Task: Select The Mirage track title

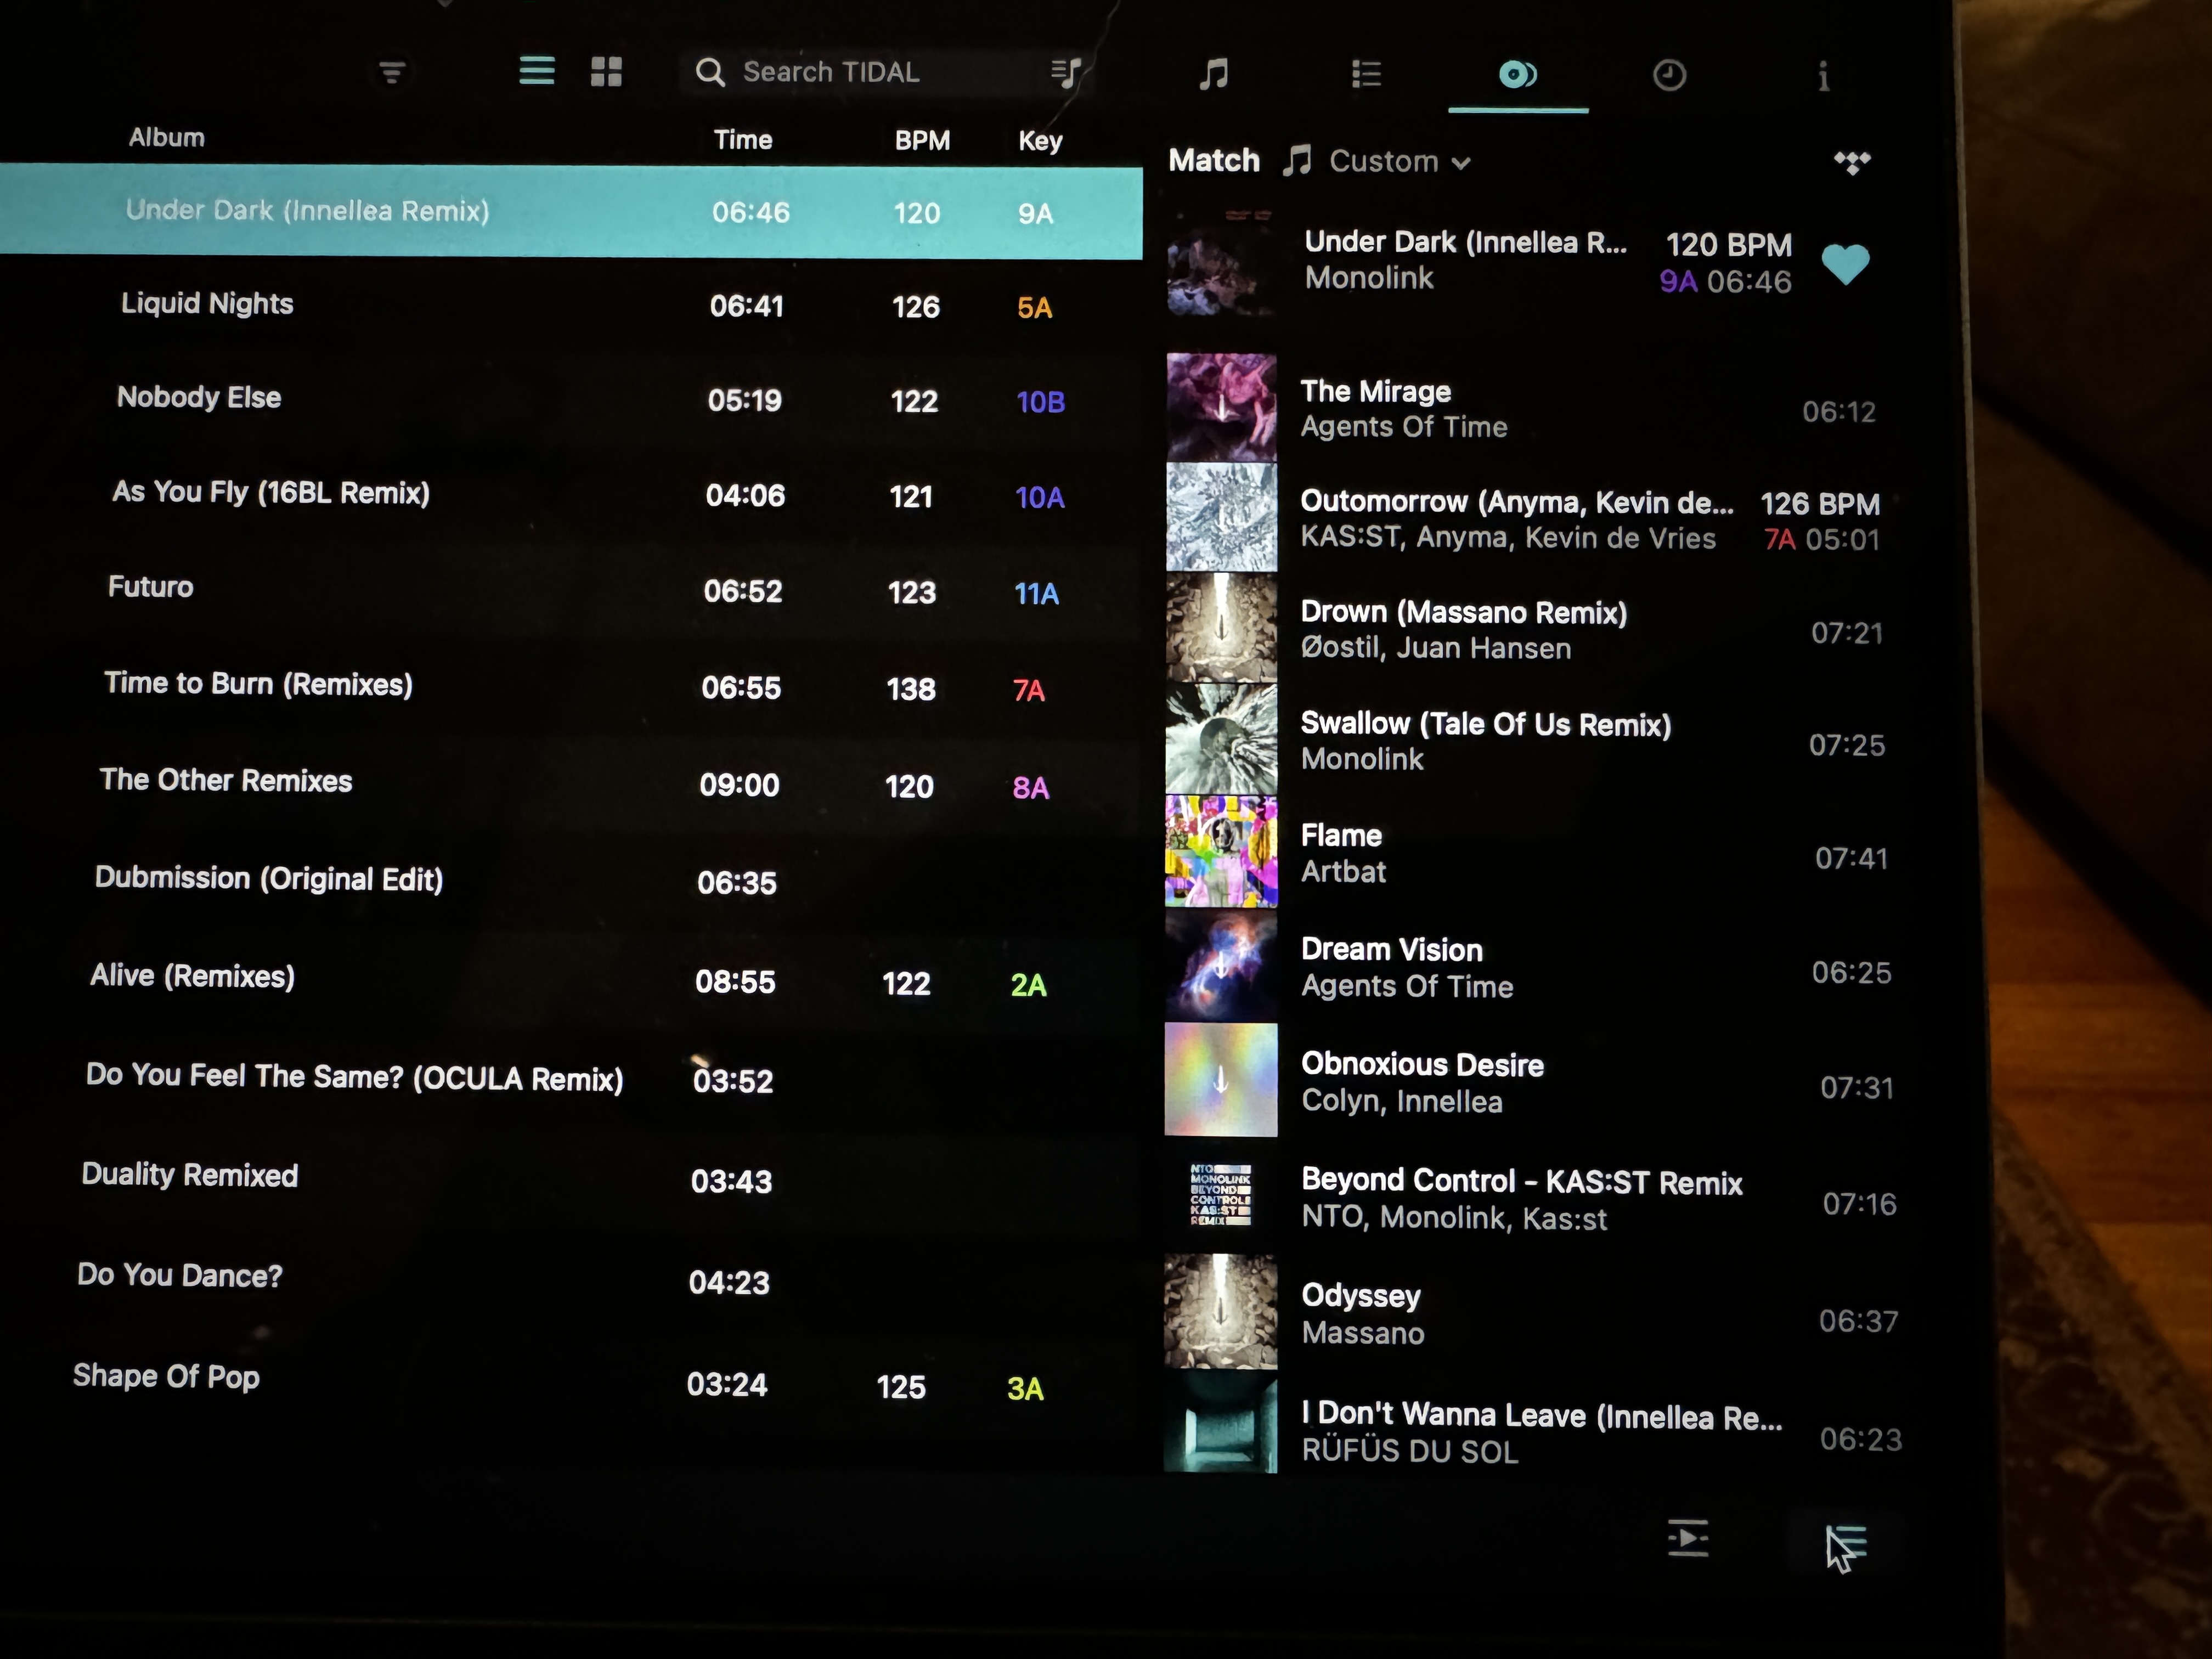Action: pos(1375,391)
